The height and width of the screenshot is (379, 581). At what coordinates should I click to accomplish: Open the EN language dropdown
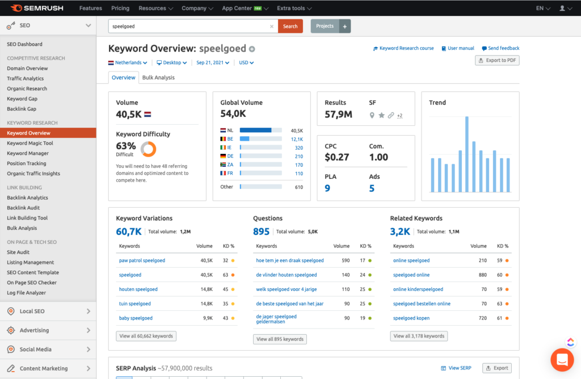543,8
